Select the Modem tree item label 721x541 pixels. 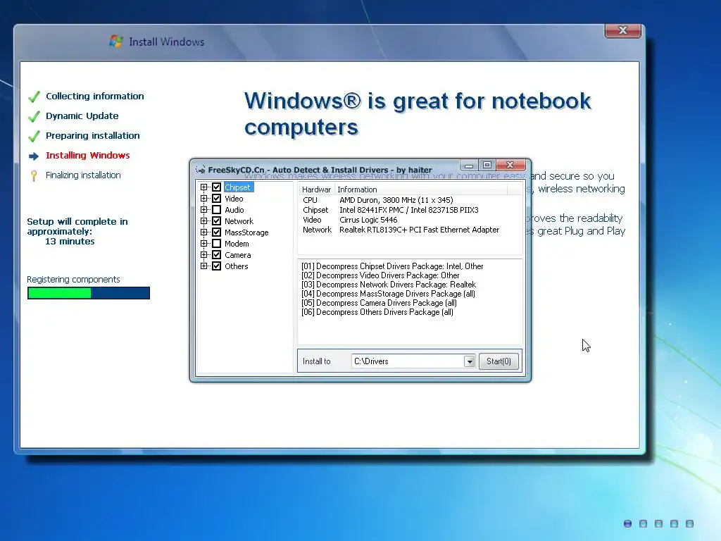237,244
